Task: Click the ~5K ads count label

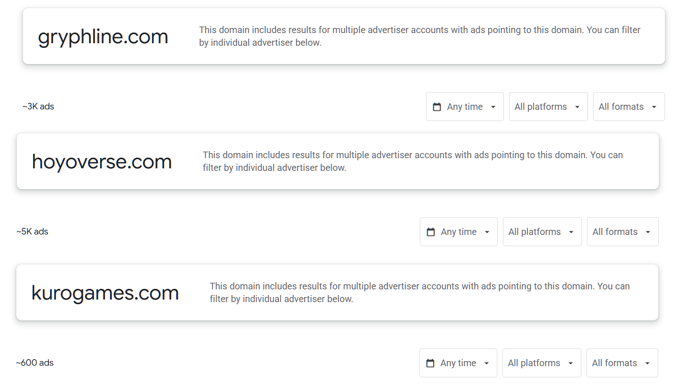Action: (32, 232)
